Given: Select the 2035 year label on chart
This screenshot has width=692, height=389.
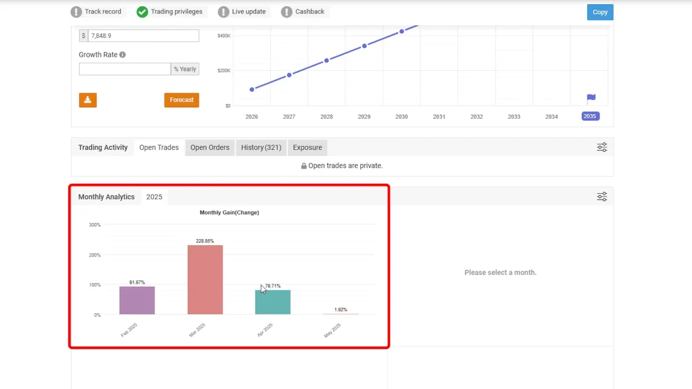Looking at the screenshot, I should (590, 116).
